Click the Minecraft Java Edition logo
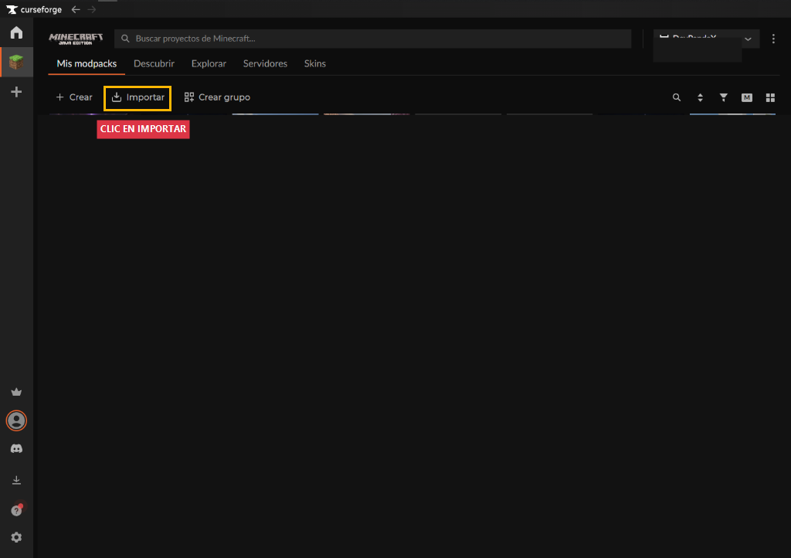 [76, 39]
